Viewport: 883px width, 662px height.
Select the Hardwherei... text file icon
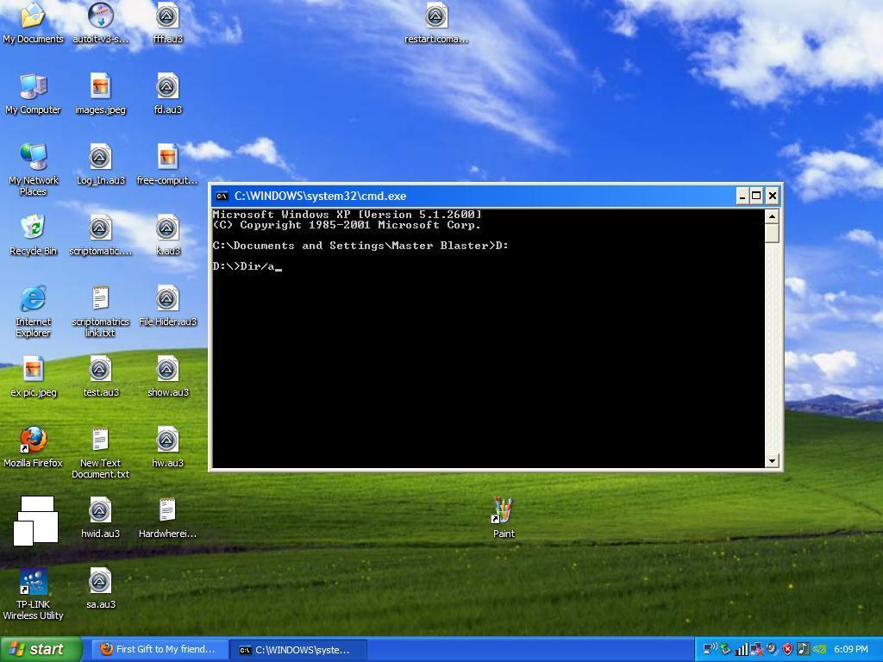tap(168, 518)
